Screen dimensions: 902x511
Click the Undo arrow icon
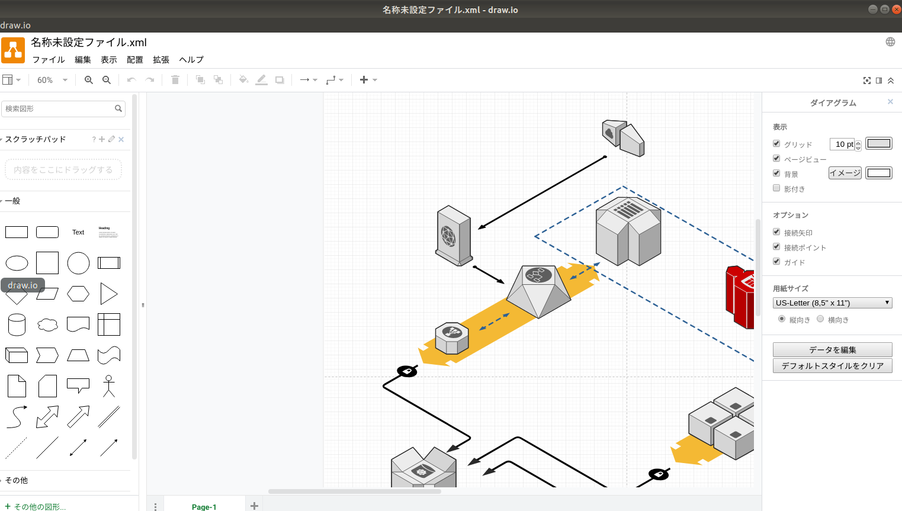tap(131, 79)
